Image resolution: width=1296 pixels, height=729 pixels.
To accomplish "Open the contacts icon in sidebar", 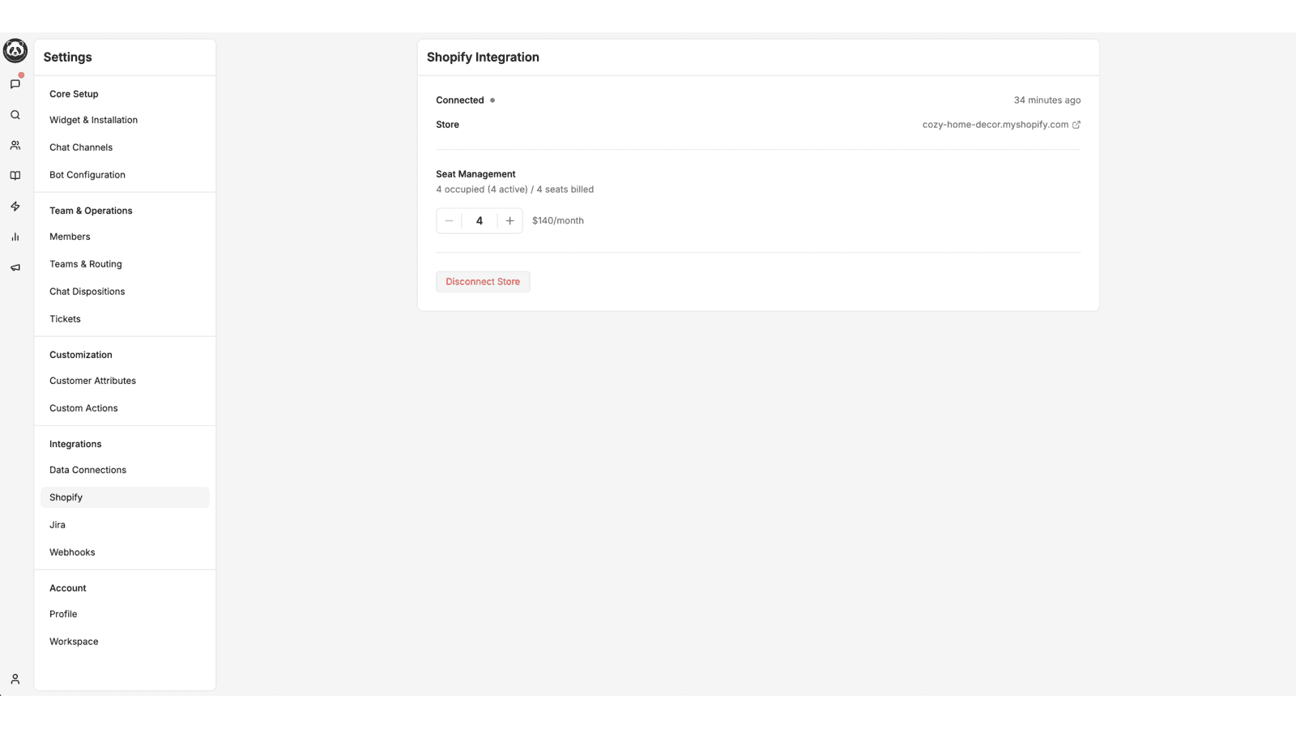I will [x=15, y=145].
